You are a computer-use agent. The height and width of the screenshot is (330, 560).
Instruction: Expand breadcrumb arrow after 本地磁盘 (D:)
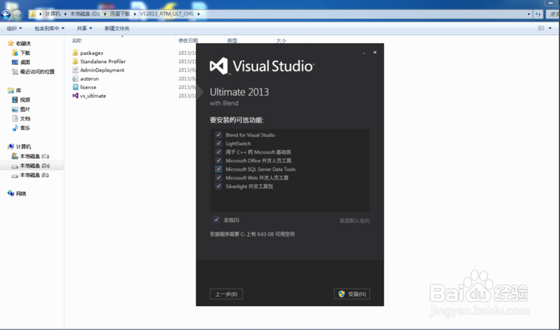click(x=105, y=14)
